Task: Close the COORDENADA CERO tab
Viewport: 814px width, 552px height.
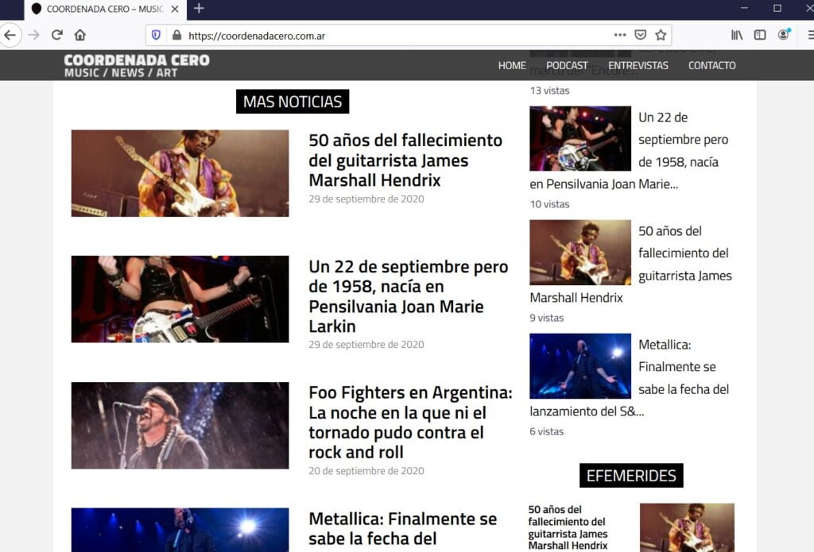Action: point(175,9)
